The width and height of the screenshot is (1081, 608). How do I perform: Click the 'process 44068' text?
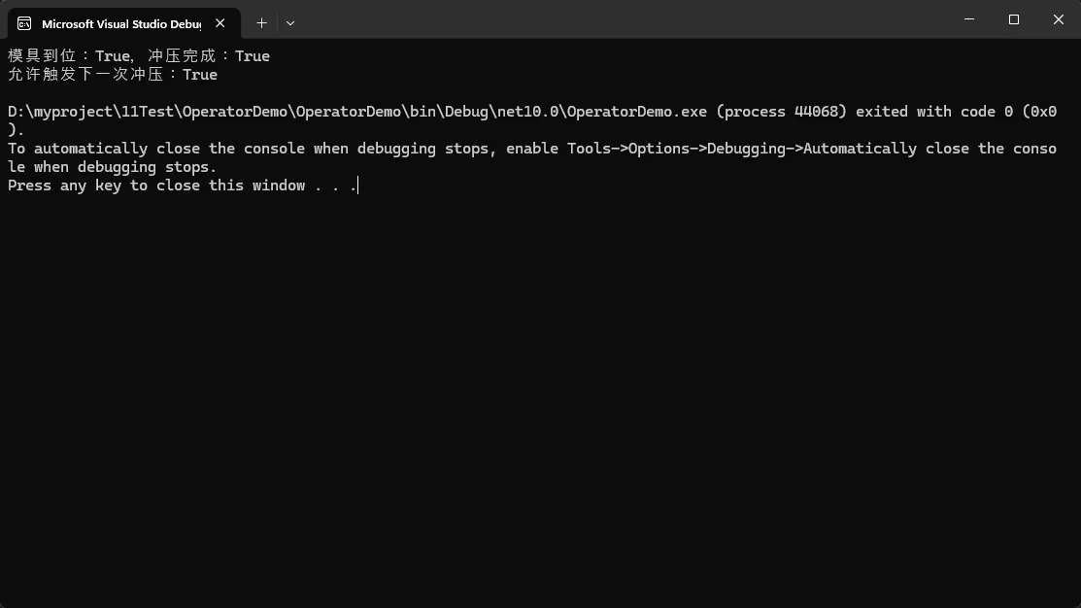781,112
